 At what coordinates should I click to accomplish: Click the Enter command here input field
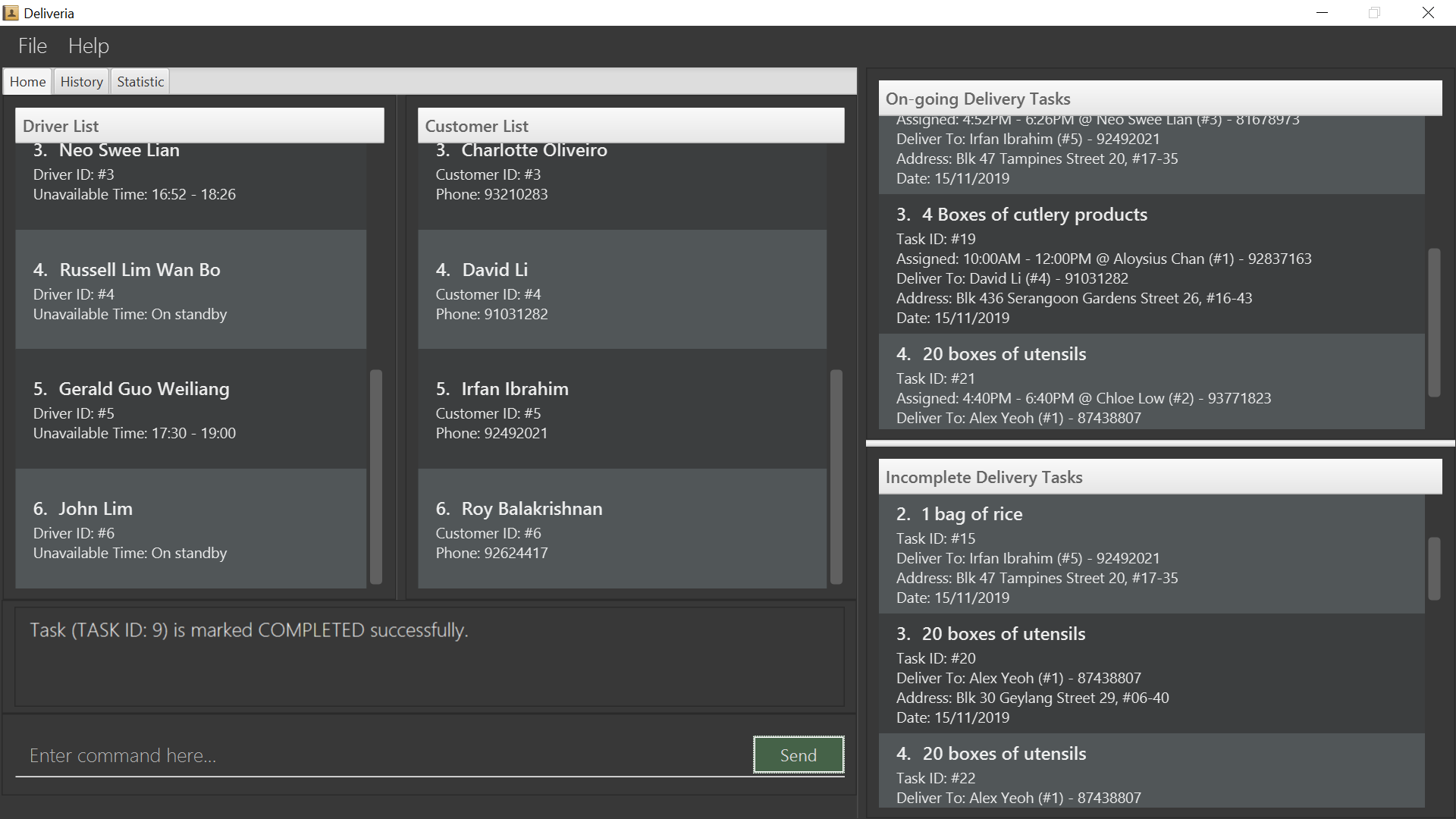379,755
